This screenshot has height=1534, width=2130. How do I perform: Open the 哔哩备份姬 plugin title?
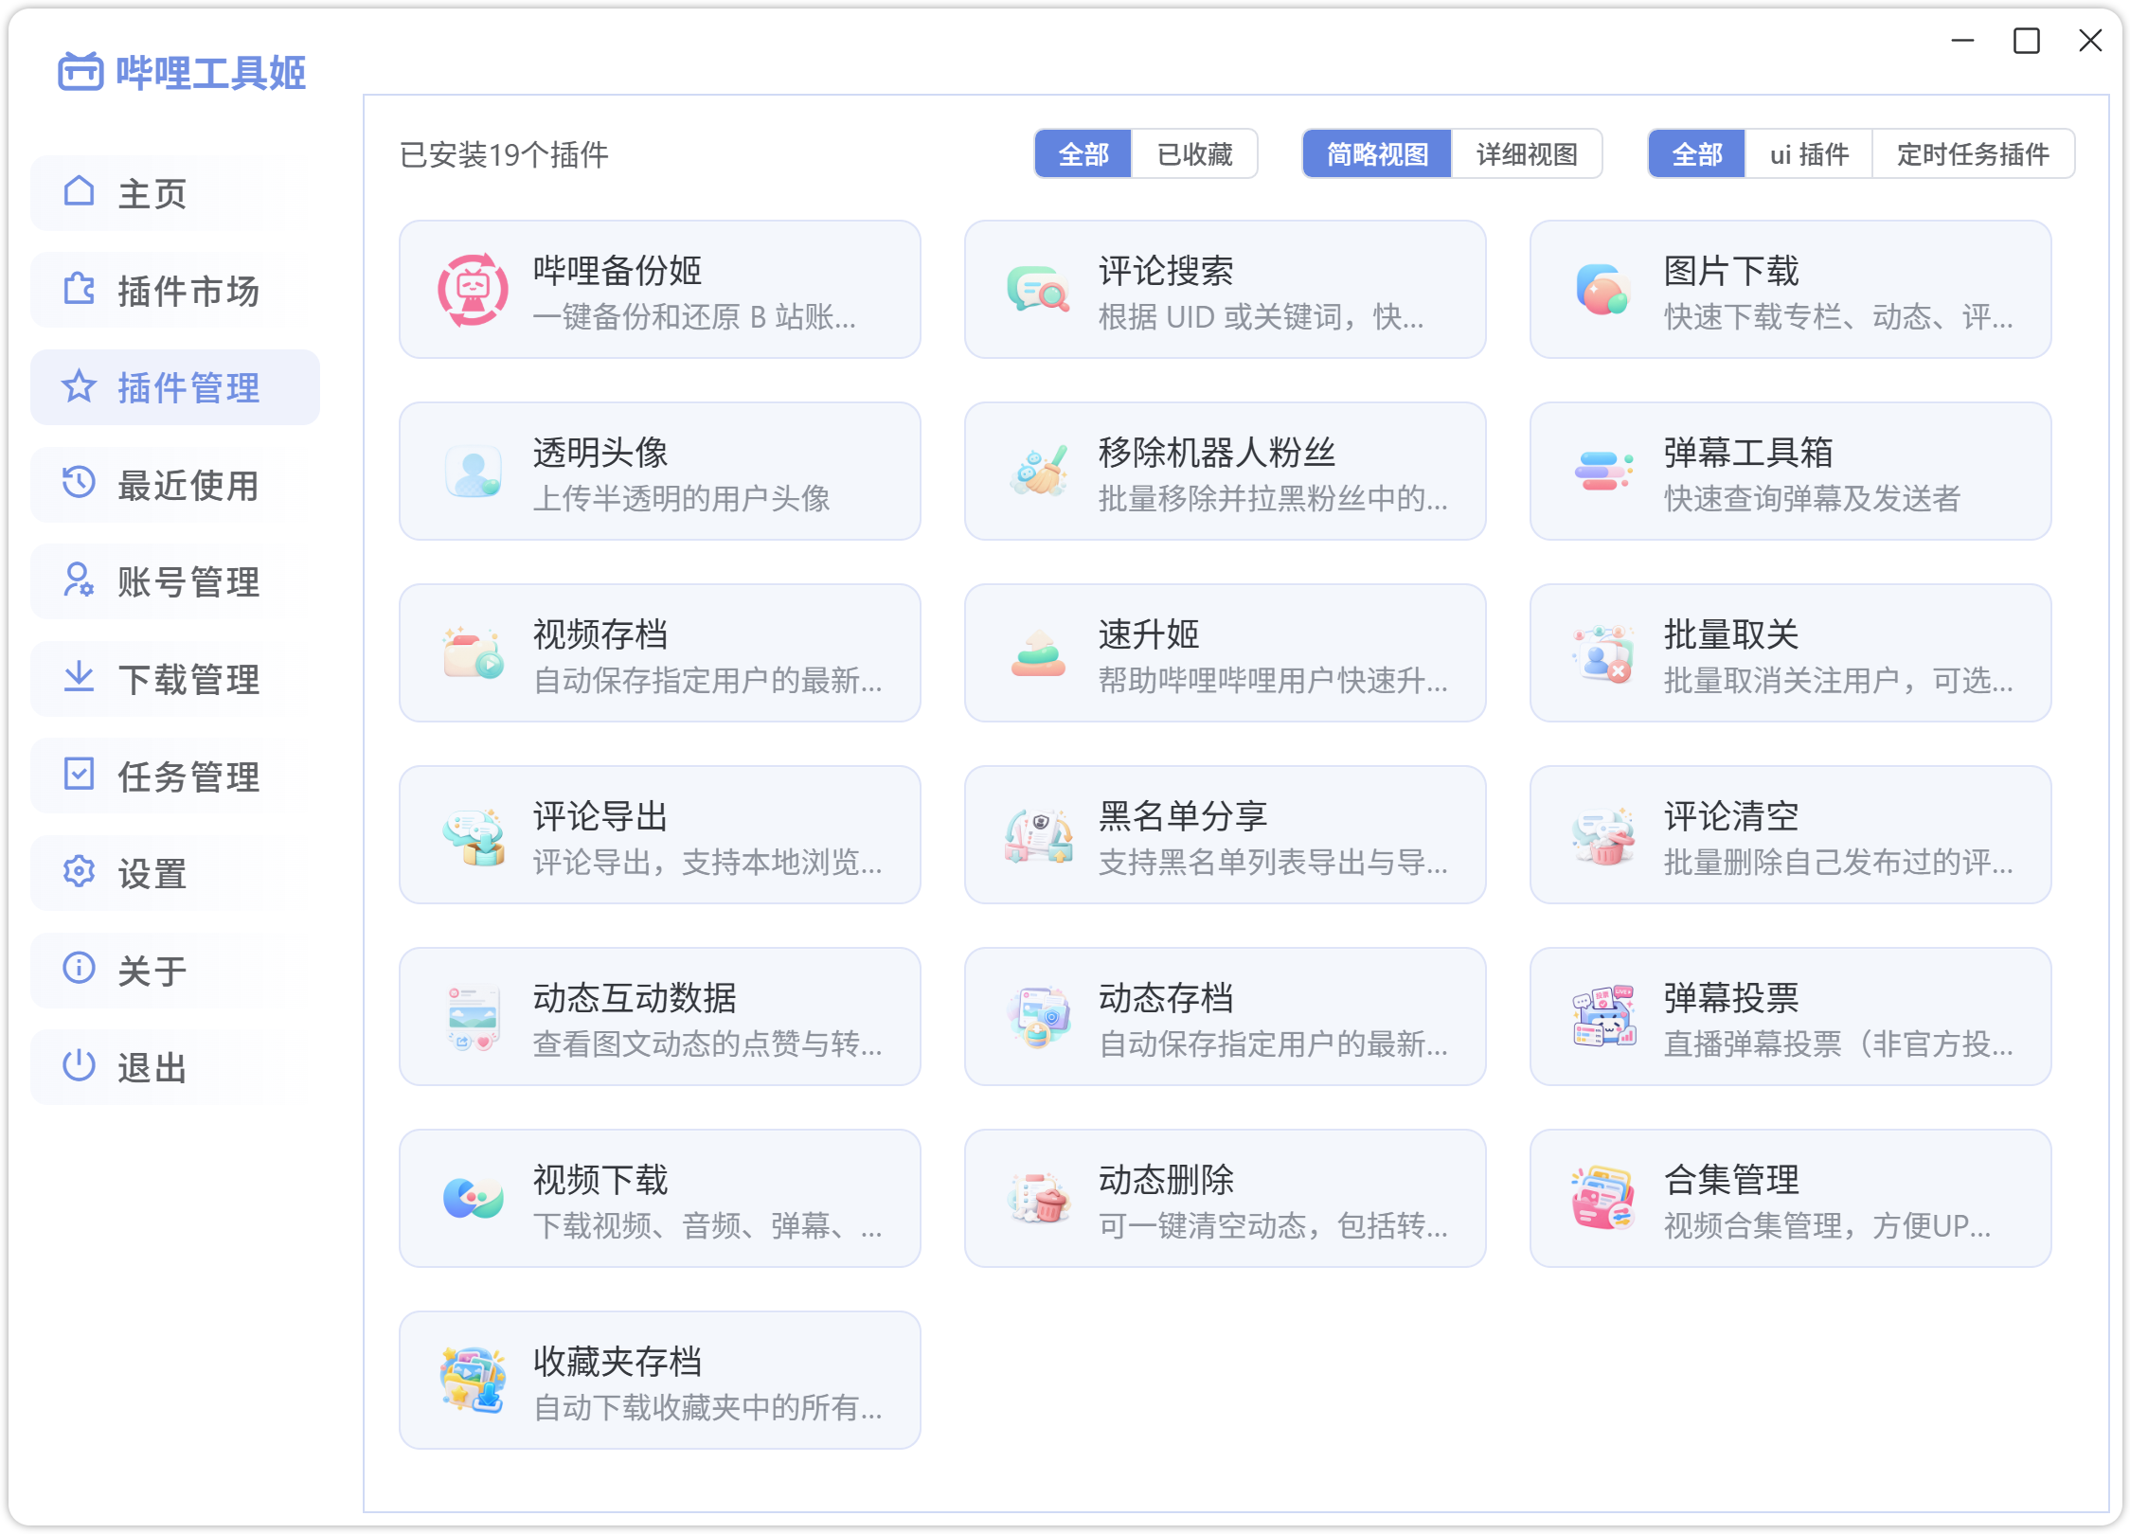(x=617, y=271)
